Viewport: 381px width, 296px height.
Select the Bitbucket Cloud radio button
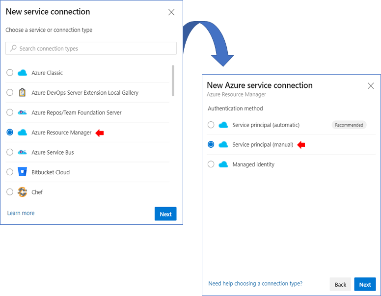(10, 172)
